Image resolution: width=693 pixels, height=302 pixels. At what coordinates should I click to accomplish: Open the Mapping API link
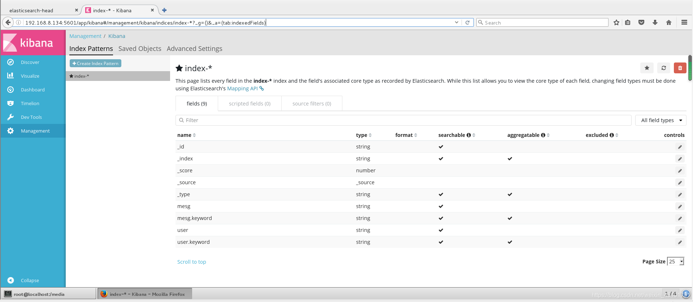[246, 89]
